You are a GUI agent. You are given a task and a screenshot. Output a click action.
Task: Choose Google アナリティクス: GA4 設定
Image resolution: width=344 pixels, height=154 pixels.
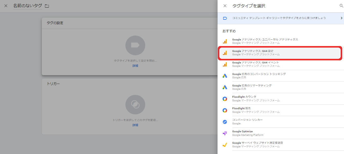[281, 53]
